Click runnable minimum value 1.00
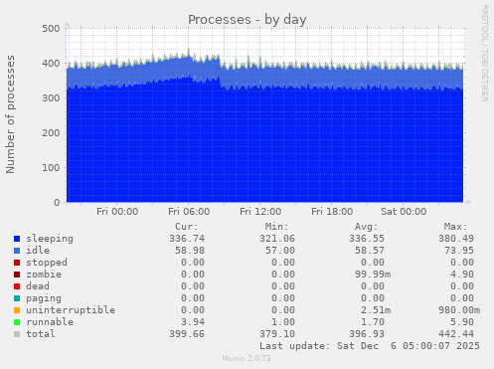494x369 pixels. coord(283,322)
